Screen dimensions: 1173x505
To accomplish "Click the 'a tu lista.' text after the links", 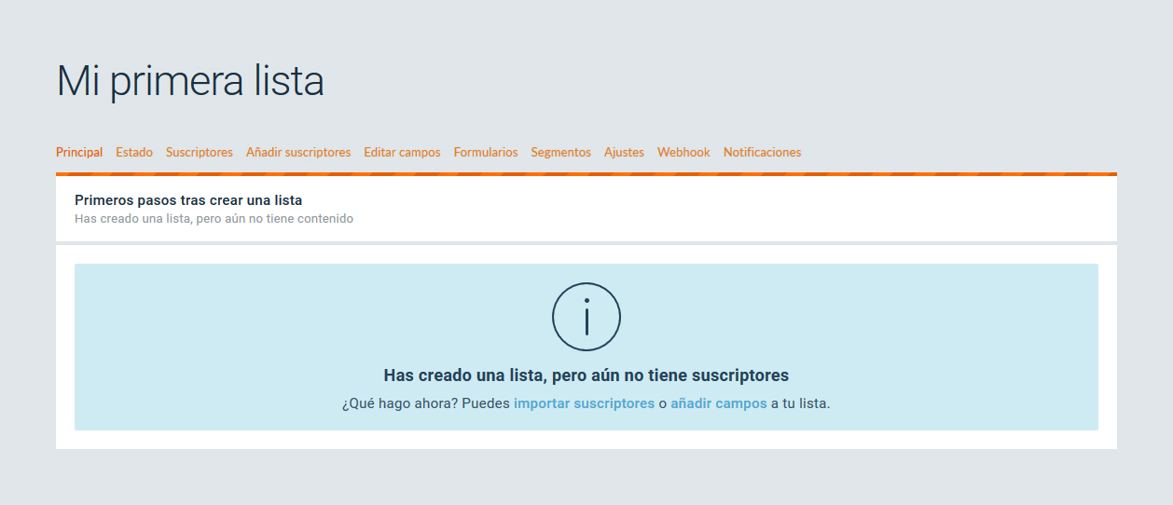I will pyautogui.click(x=800, y=403).
